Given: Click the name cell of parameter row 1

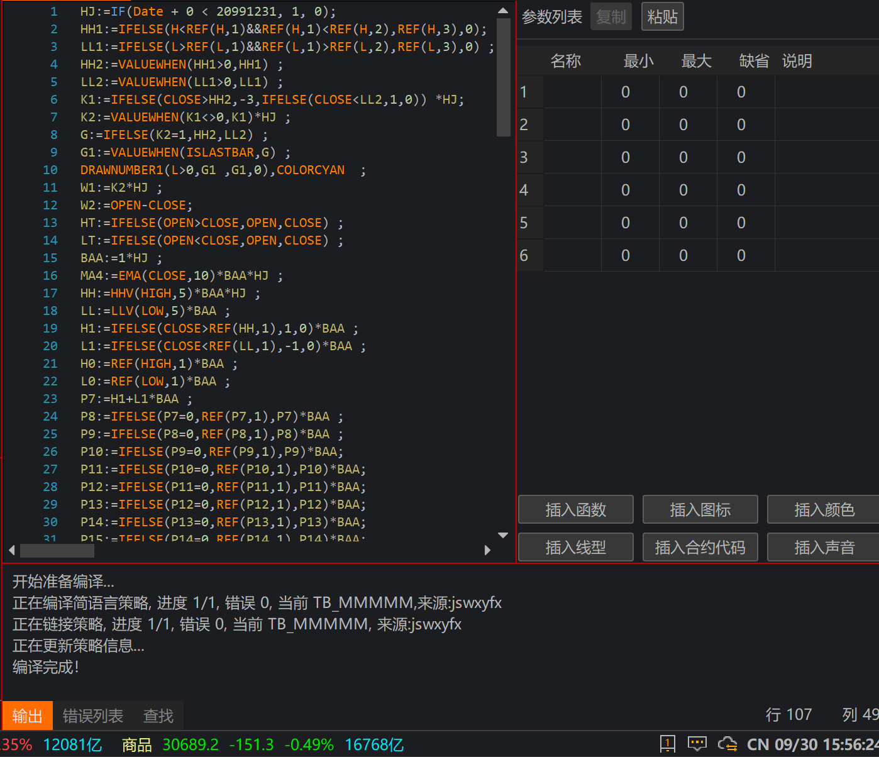Looking at the screenshot, I should (x=572, y=92).
